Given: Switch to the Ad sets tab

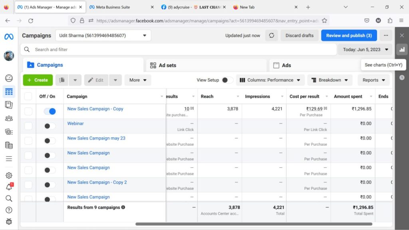Looking at the screenshot, I should point(167,65).
